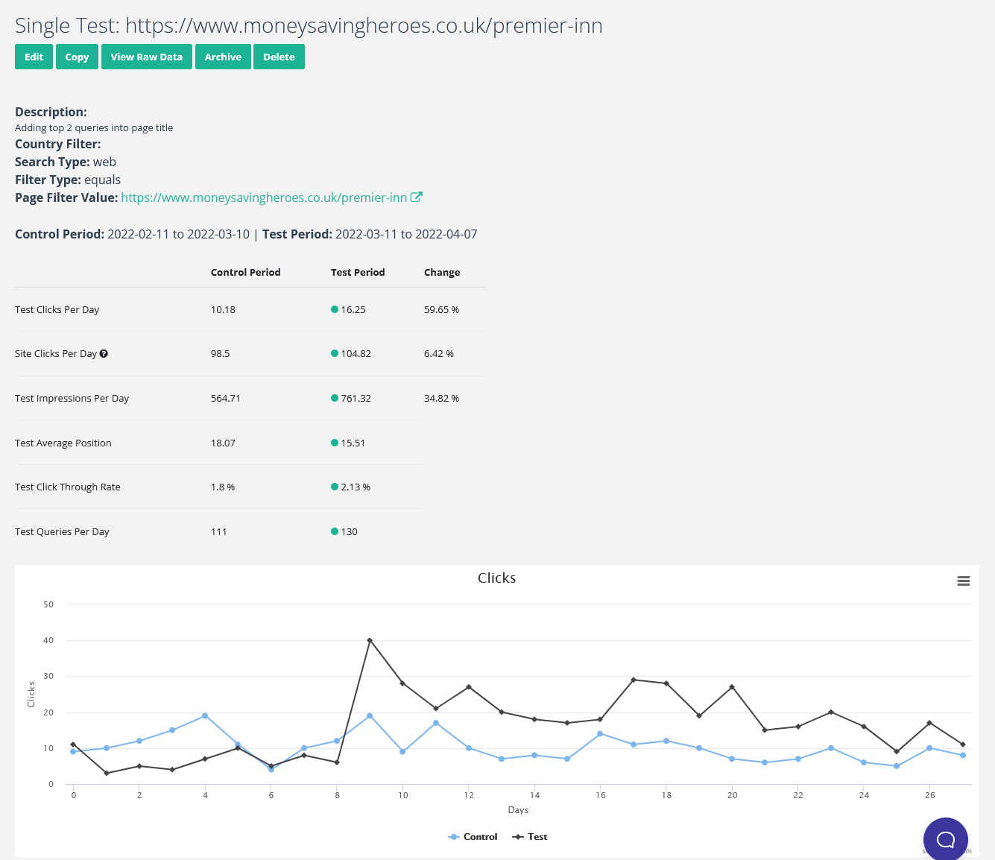Select the 59.65 % change value
This screenshot has width=995, height=860.
point(441,309)
